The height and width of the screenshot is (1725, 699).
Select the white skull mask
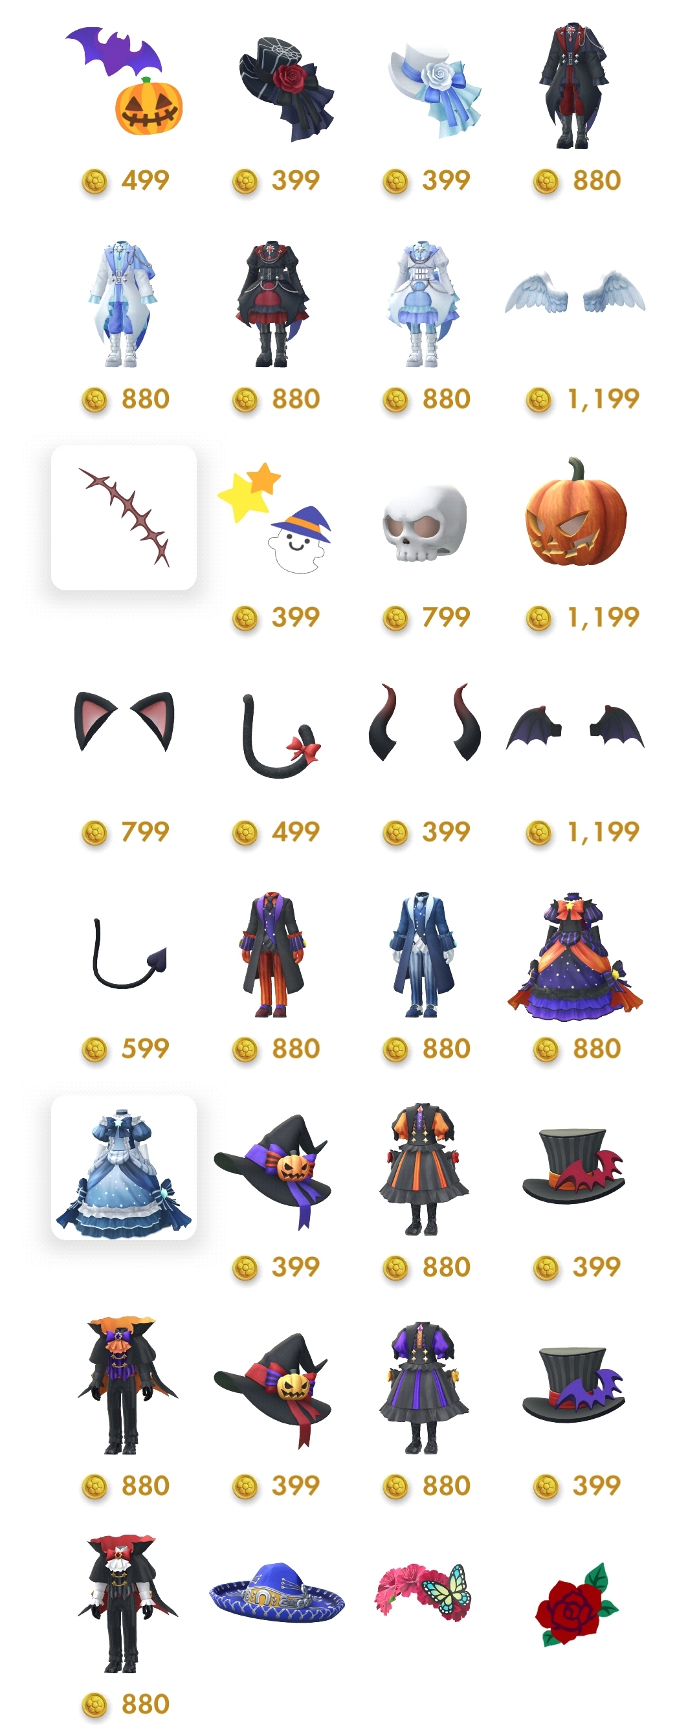[x=425, y=523]
